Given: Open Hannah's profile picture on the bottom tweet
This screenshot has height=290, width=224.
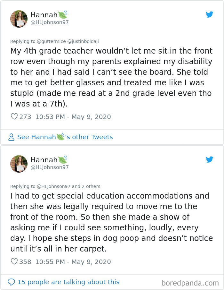Looking at the screenshot, I should click(x=19, y=164).
